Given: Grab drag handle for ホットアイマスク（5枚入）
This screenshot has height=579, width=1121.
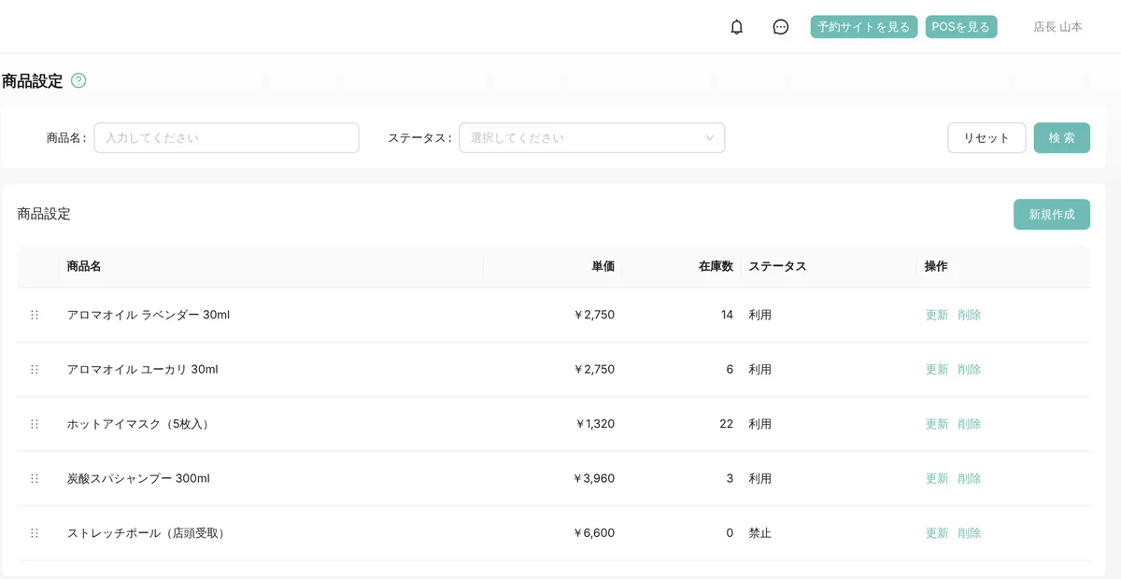Looking at the screenshot, I should (x=35, y=424).
